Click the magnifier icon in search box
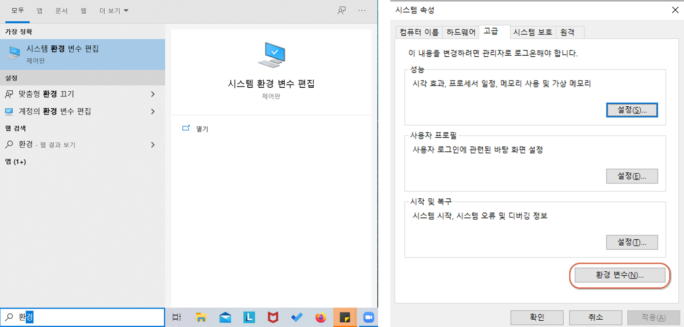 (x=9, y=317)
